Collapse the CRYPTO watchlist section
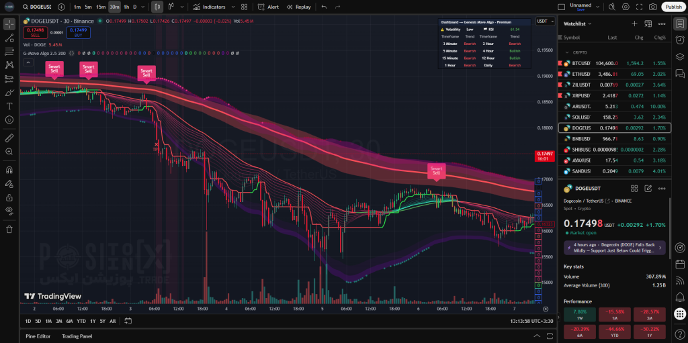 pyautogui.click(x=566, y=52)
